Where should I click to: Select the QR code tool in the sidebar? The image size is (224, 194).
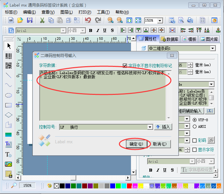coord(9,66)
